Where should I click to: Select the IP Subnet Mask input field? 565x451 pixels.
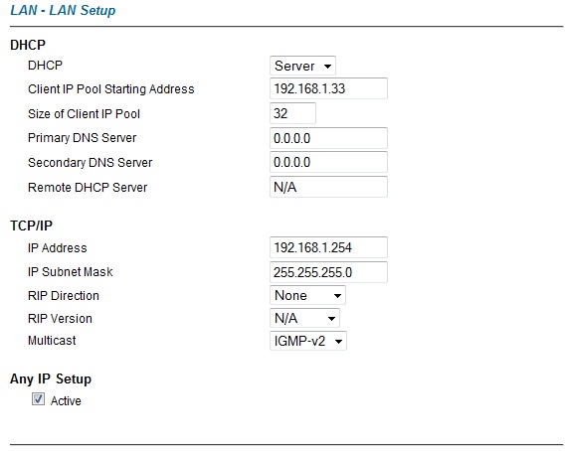click(328, 272)
